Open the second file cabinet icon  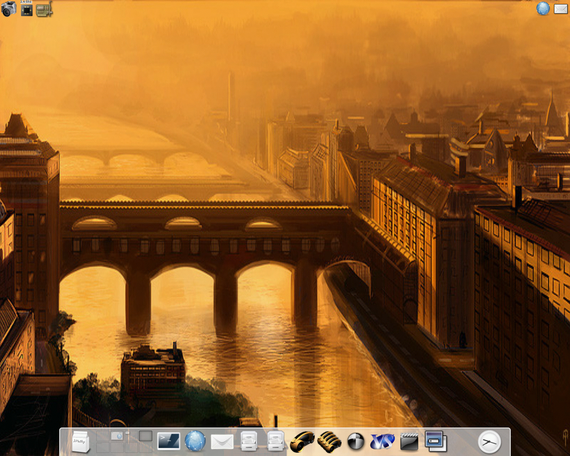click(x=275, y=441)
